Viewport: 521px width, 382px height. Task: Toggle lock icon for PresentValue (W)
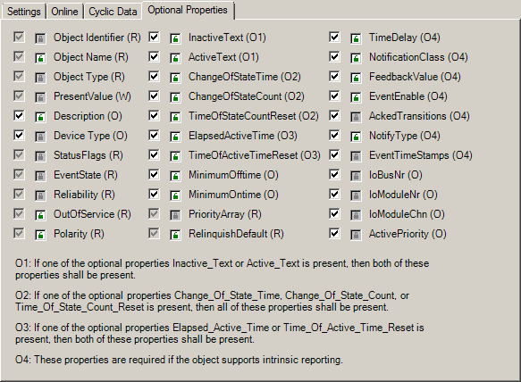pyautogui.click(x=40, y=97)
